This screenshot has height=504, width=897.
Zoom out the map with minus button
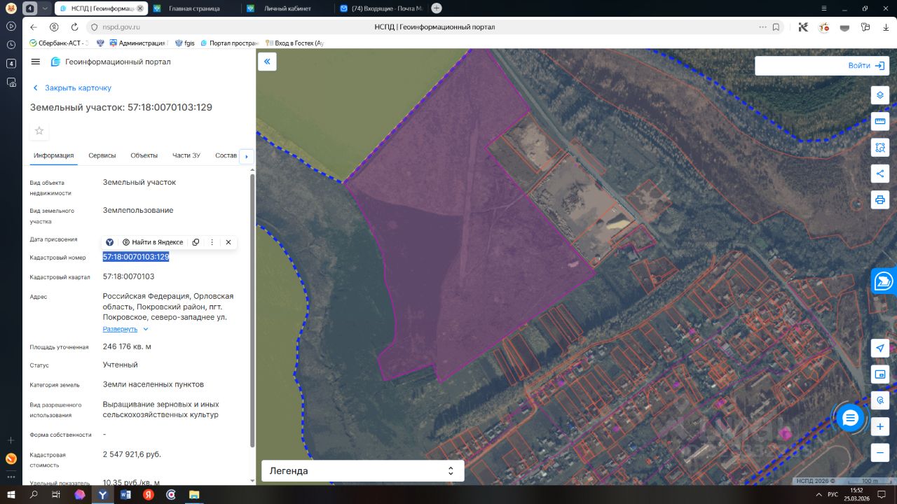(x=880, y=452)
